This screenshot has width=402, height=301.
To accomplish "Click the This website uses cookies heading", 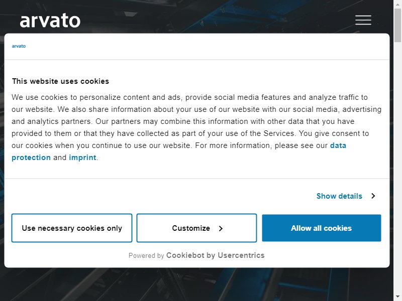I will click(x=60, y=81).
